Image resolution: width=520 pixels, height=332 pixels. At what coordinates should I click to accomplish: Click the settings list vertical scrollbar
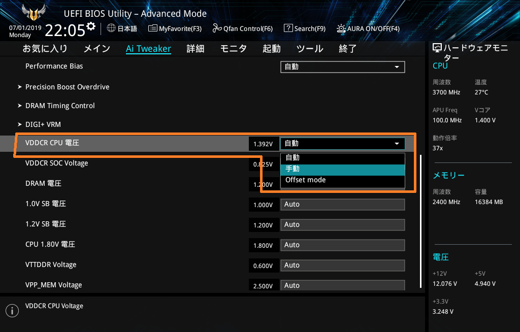tap(421, 221)
